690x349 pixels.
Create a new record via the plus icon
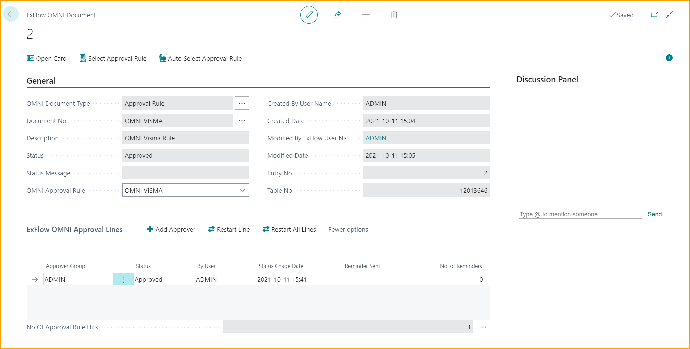tap(366, 15)
